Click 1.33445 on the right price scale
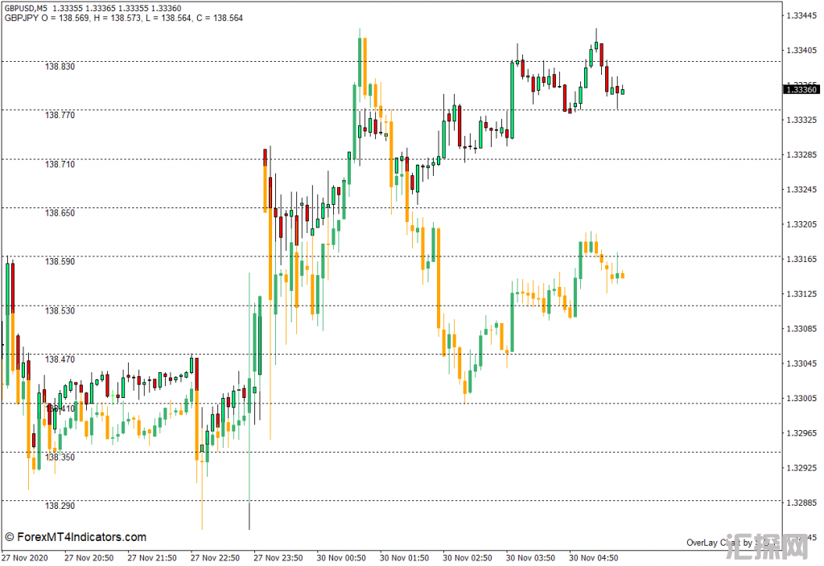 click(801, 15)
